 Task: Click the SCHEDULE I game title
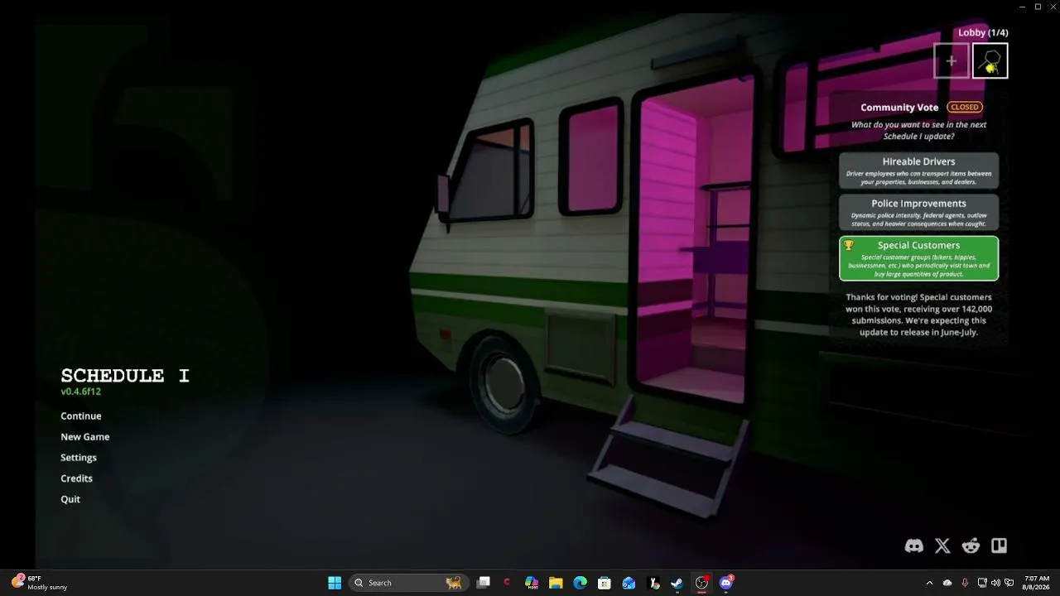125,376
